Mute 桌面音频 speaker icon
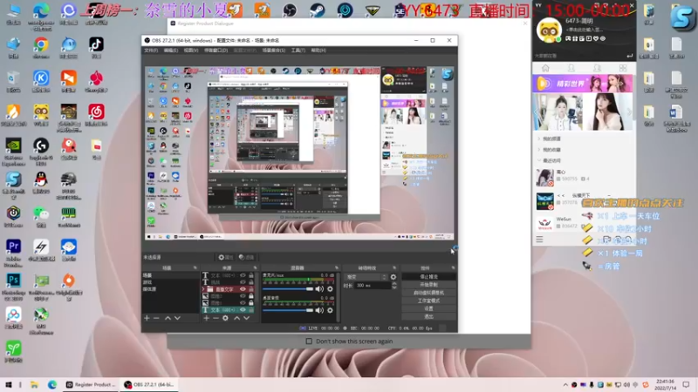 click(319, 310)
